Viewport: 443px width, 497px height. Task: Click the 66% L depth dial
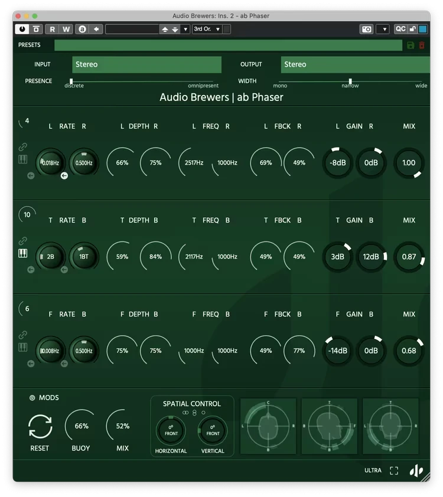[x=122, y=162]
